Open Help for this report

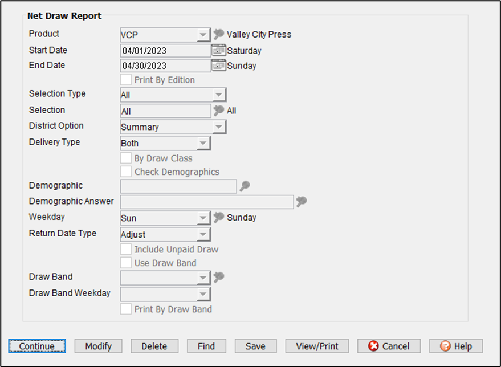(x=455, y=346)
